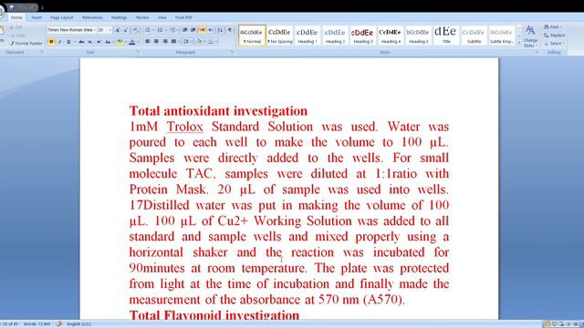Image resolution: width=584 pixels, height=328 pixels.
Task: Open Font Color dropdown arrow
Action: (138, 42)
